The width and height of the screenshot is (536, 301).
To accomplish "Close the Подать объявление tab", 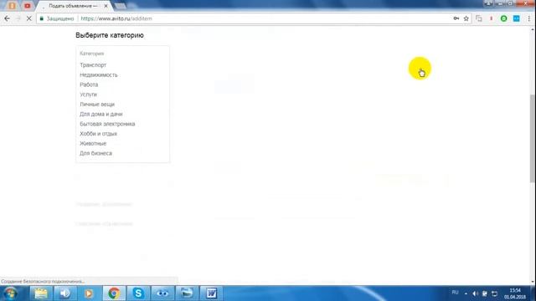I will click(106, 6).
